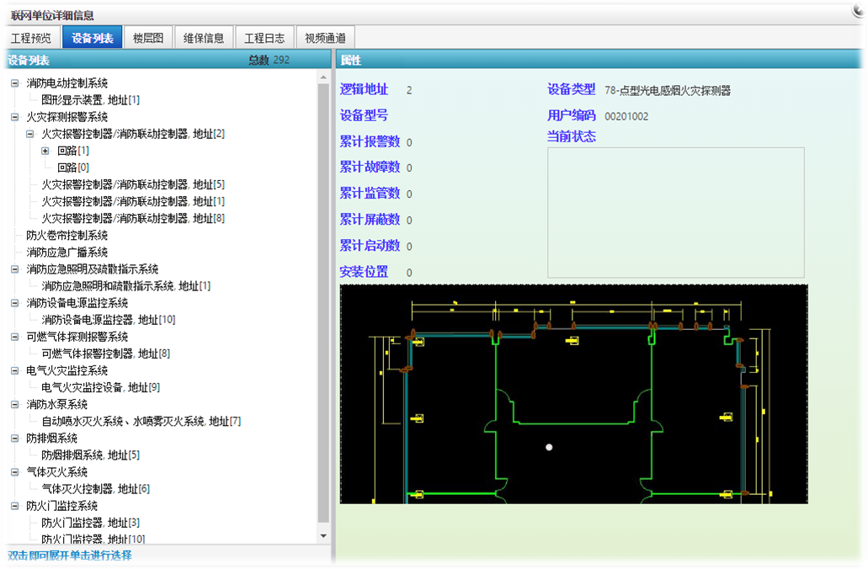Select 火灾报警控制器 地址[1]
Screen dimensions: 868x569
pos(133,201)
